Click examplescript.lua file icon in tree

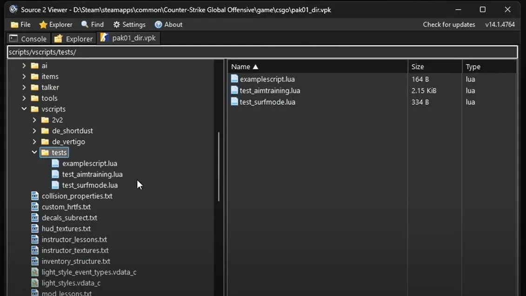pos(55,163)
